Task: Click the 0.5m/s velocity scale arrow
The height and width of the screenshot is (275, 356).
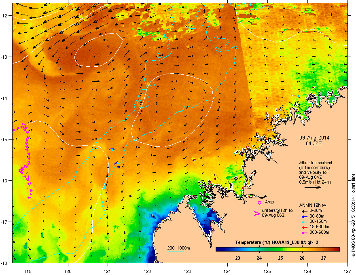Action: 313,187
